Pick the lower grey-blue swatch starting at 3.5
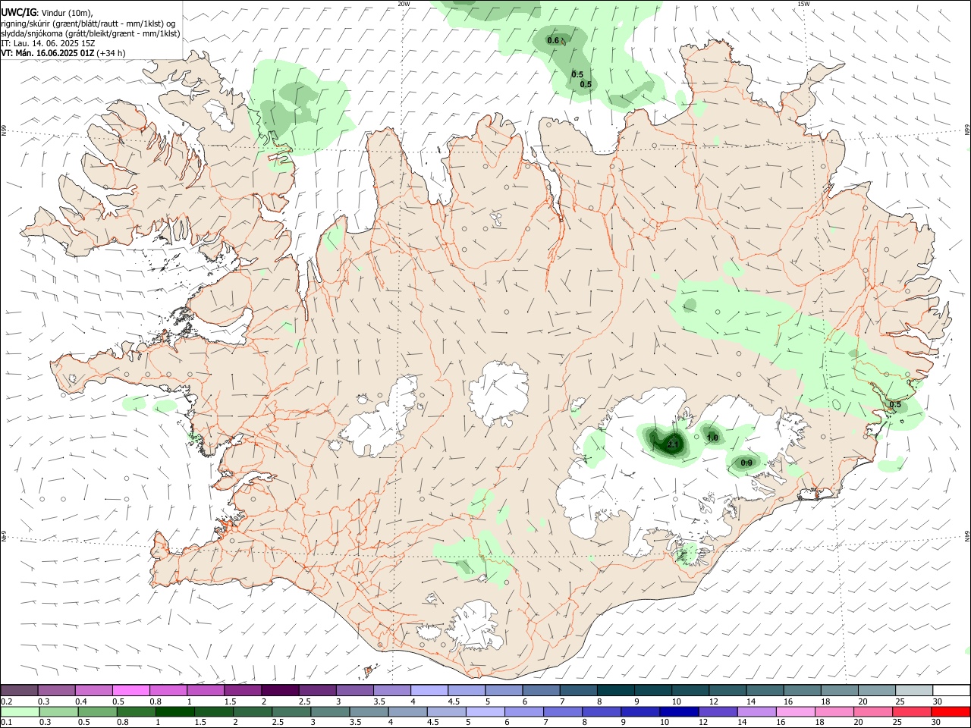This screenshot has height=728, width=971. 369,711
